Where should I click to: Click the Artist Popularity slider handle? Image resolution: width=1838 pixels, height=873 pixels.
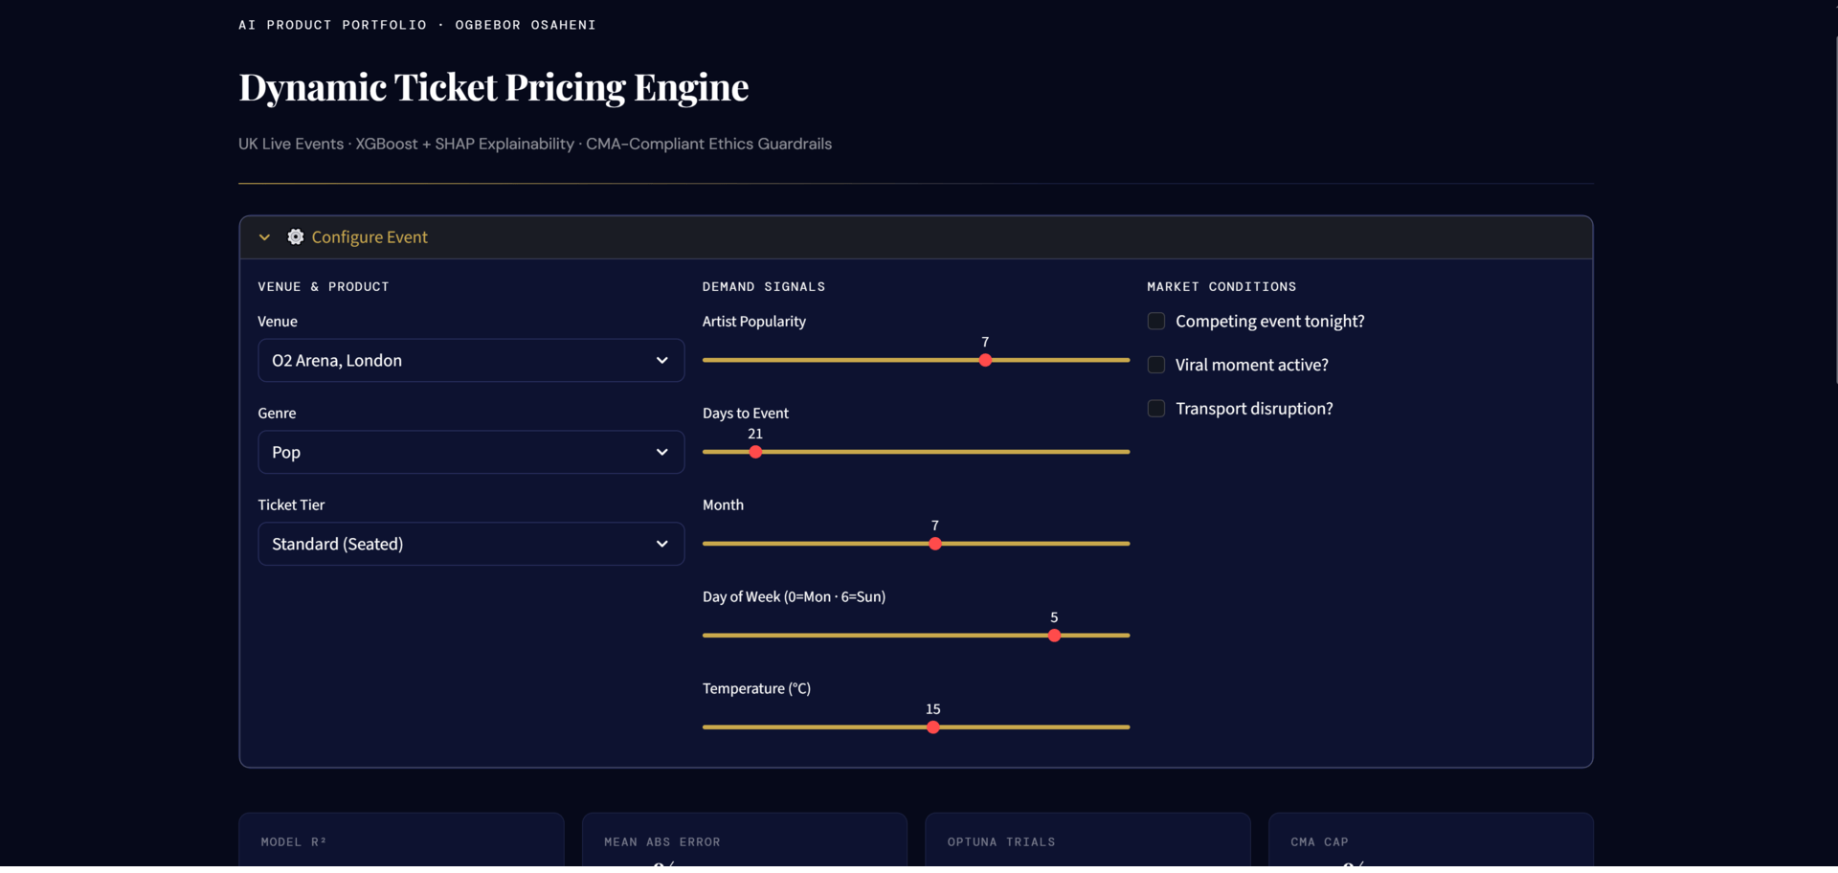point(986,360)
